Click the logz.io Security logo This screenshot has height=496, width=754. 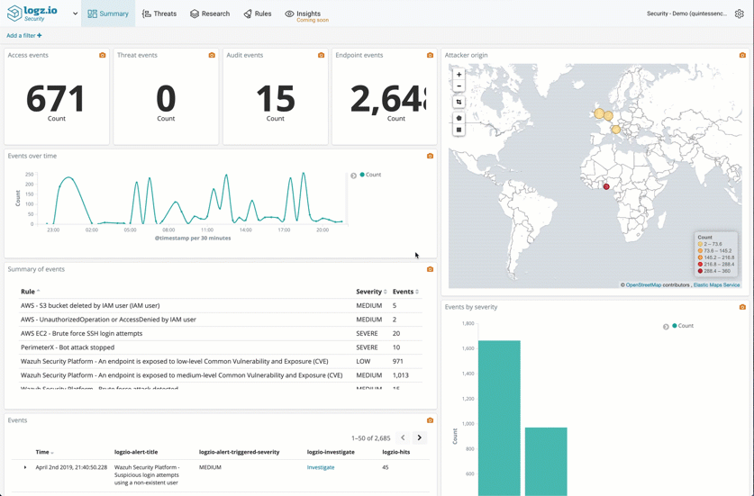pyautogui.click(x=32, y=13)
